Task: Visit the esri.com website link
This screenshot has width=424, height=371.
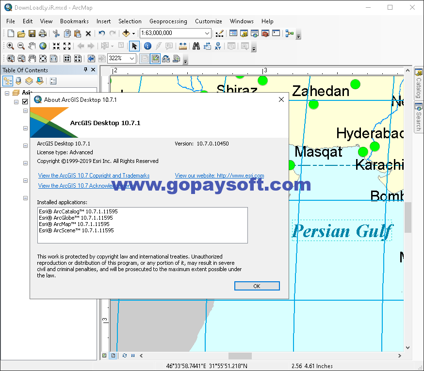Action: [x=220, y=176]
